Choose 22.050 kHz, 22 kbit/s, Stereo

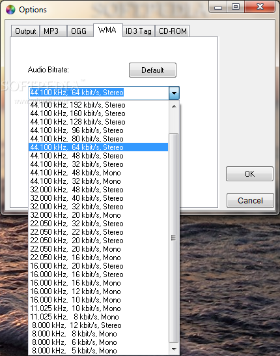coord(98,232)
